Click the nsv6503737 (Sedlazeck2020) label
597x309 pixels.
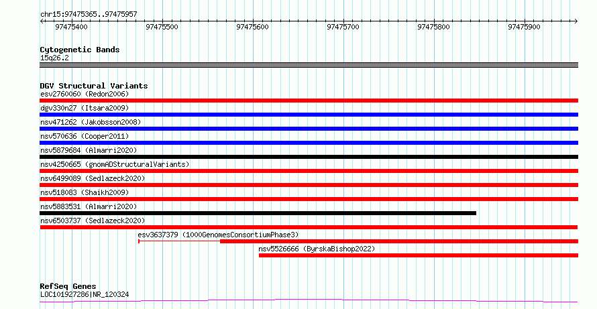click(x=93, y=221)
